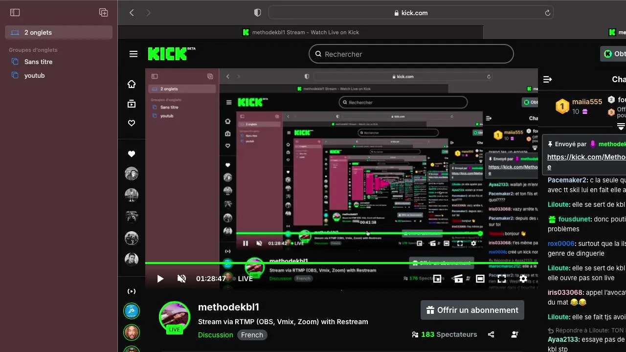Click the stream title 'Stream via RTMP'

pos(283,322)
